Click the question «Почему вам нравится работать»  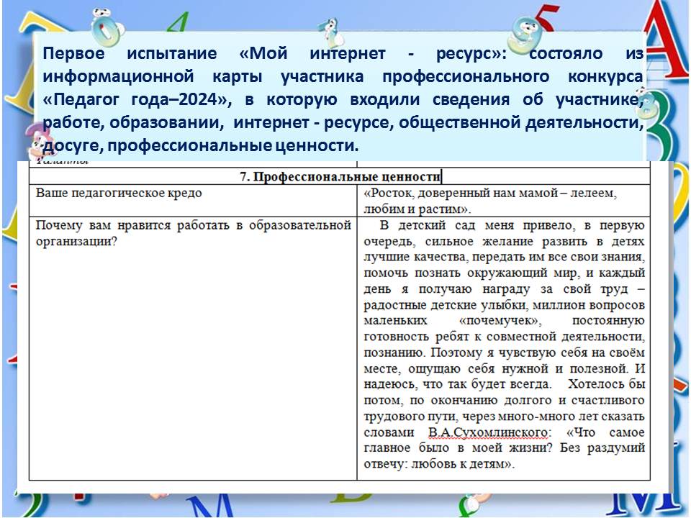pyautogui.click(x=193, y=225)
